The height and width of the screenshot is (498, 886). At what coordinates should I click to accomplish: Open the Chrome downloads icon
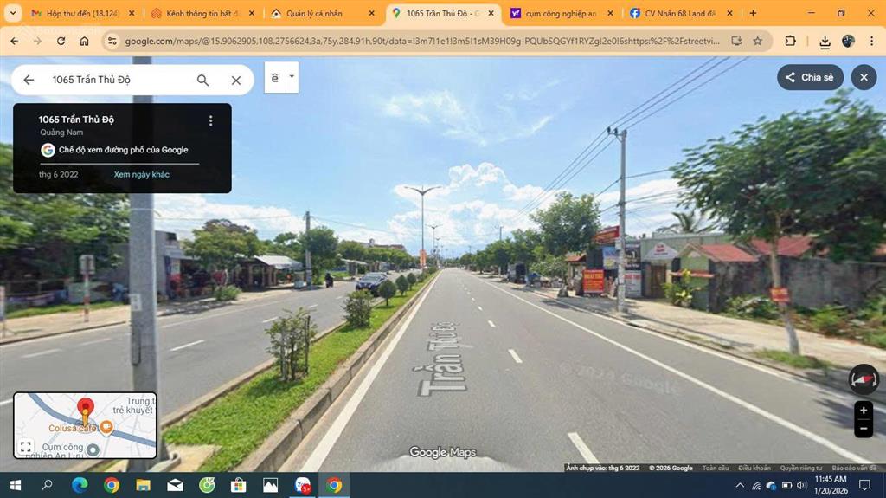[825, 42]
